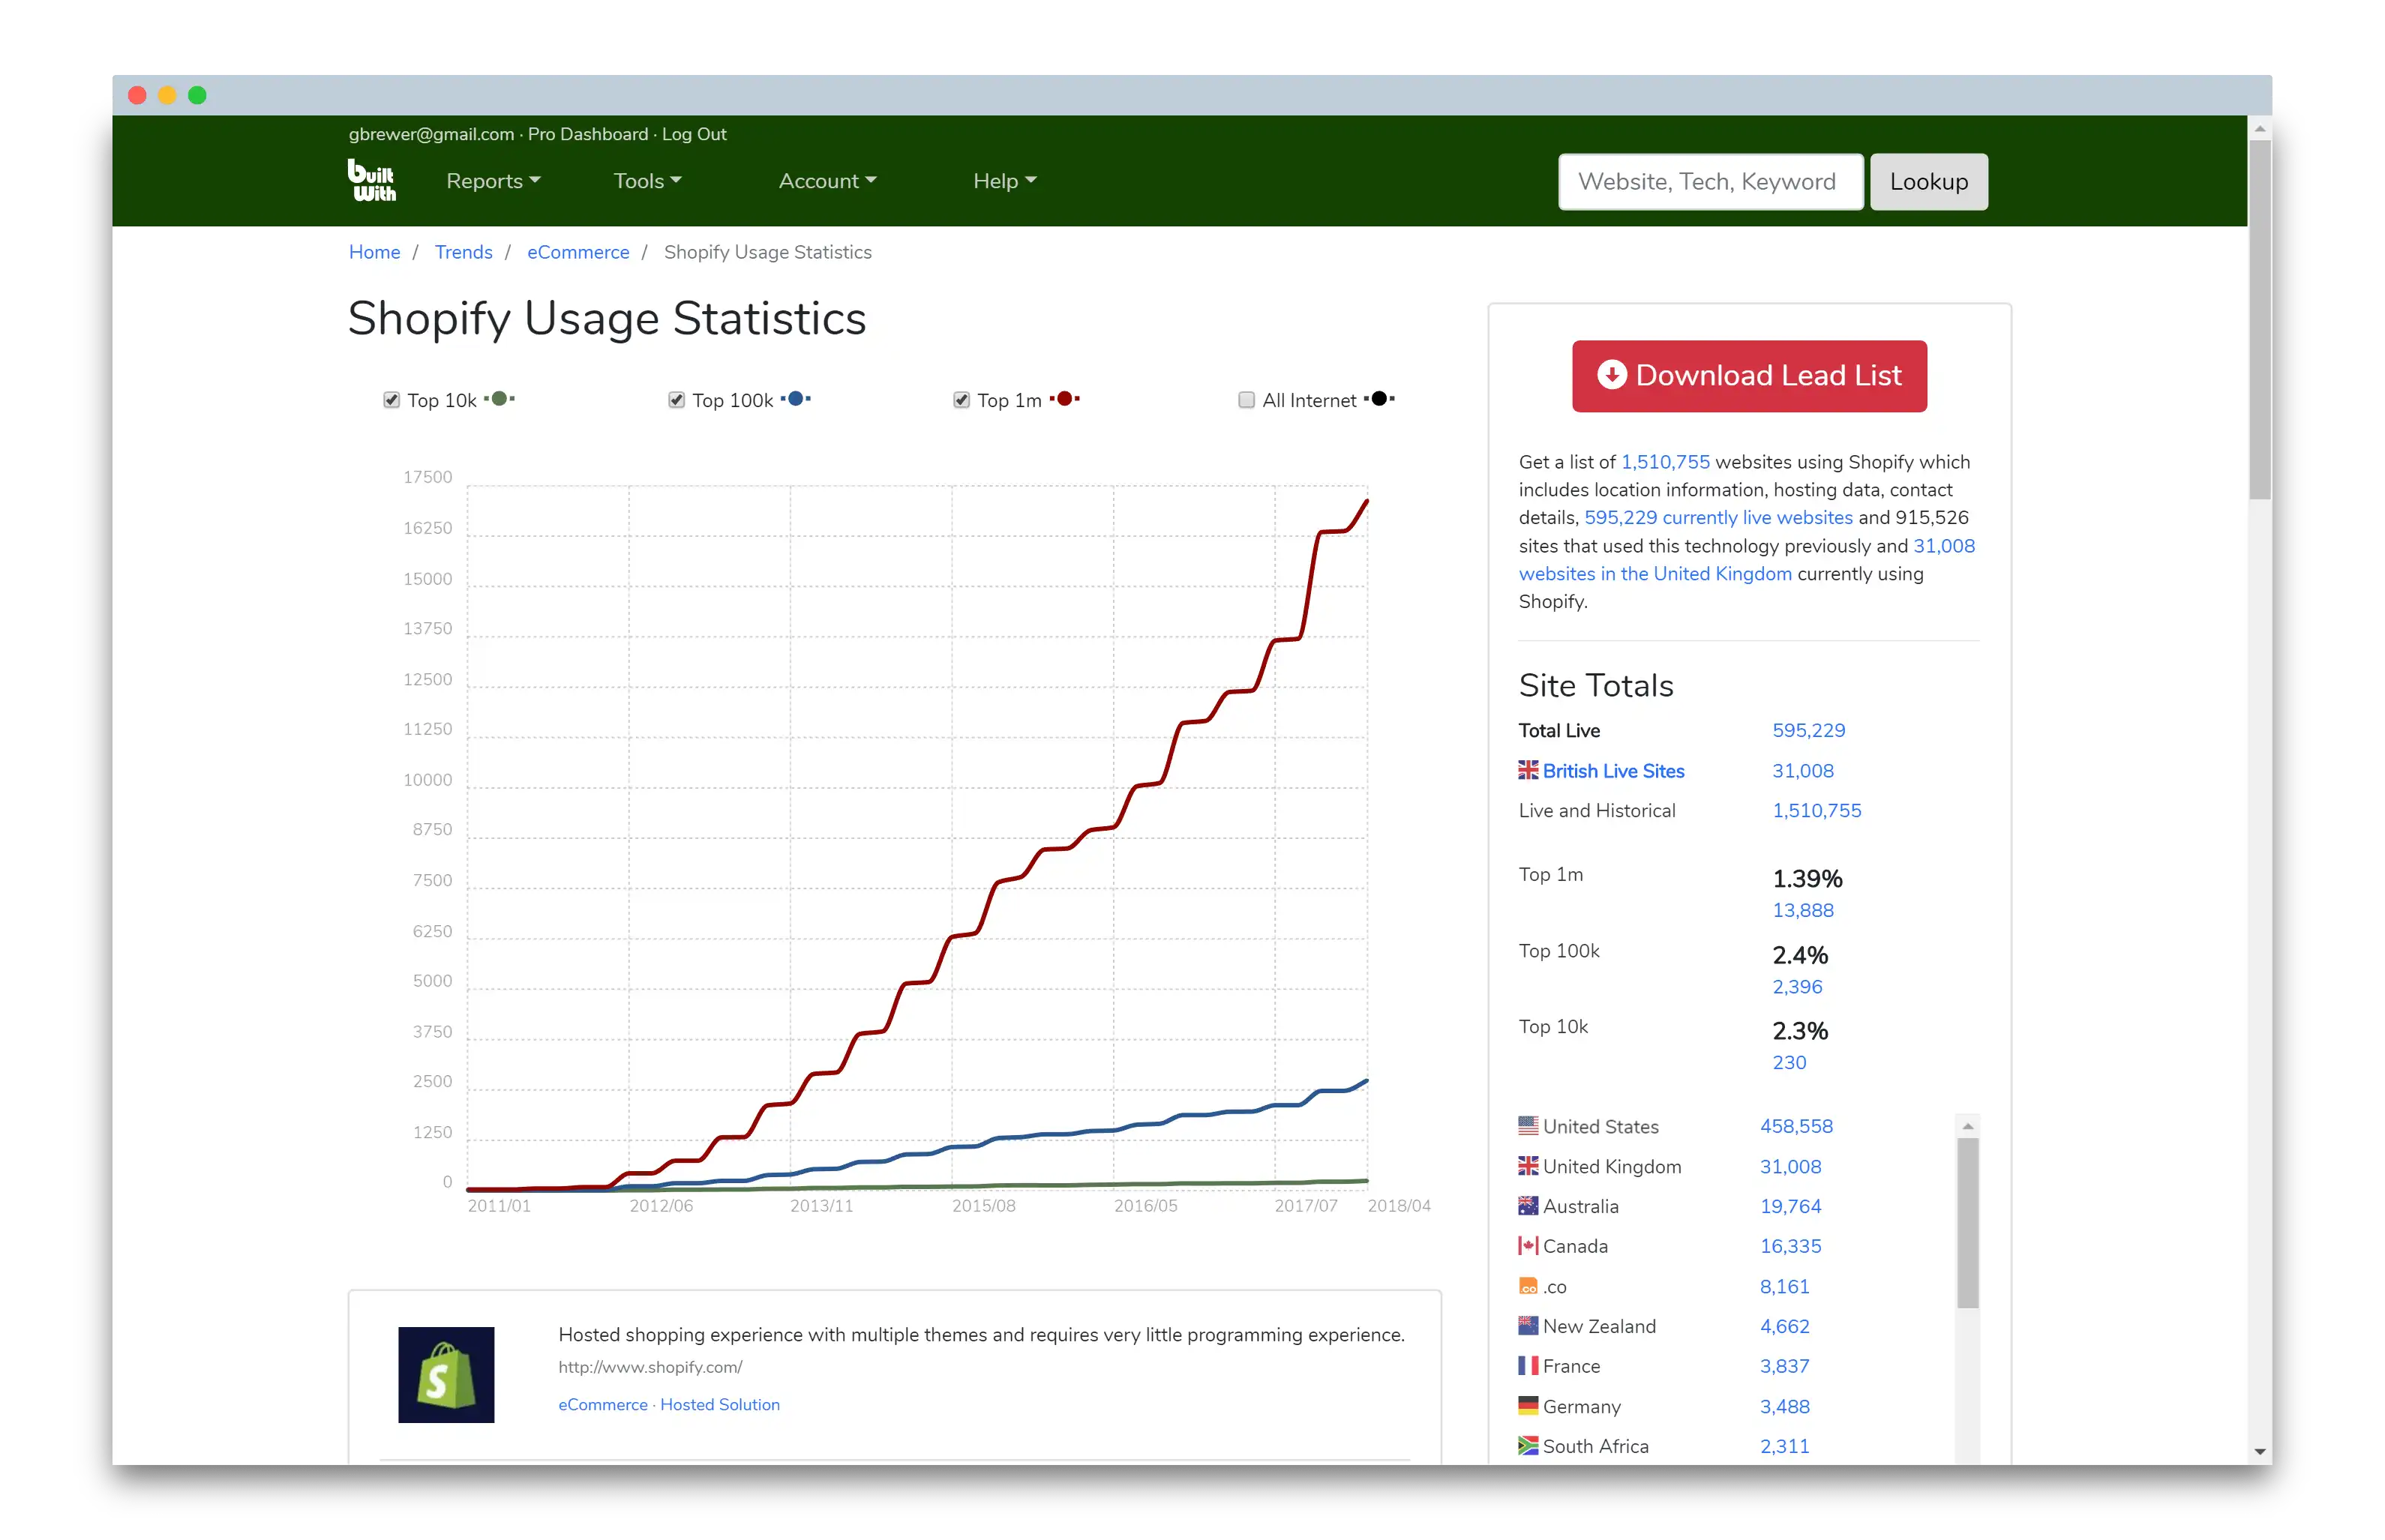Enable the All Internet checkbox
This screenshot has height=1540, width=2385.
pyautogui.click(x=1246, y=400)
